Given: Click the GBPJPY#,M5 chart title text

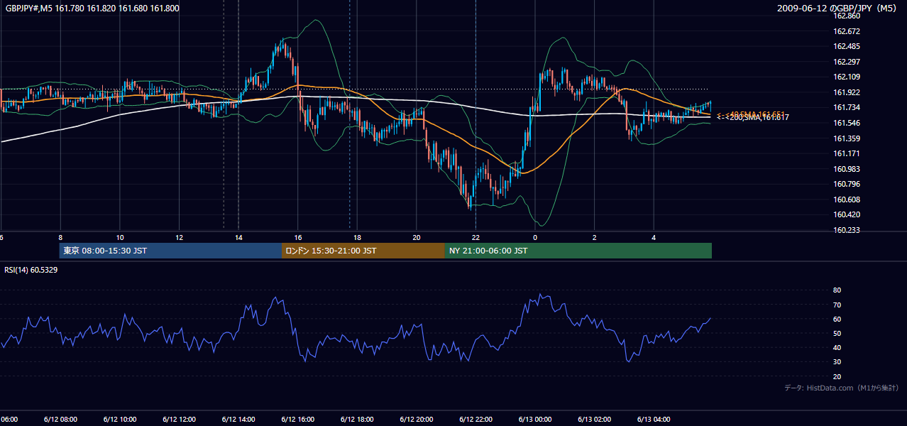Looking at the screenshot, I should [x=92, y=9].
